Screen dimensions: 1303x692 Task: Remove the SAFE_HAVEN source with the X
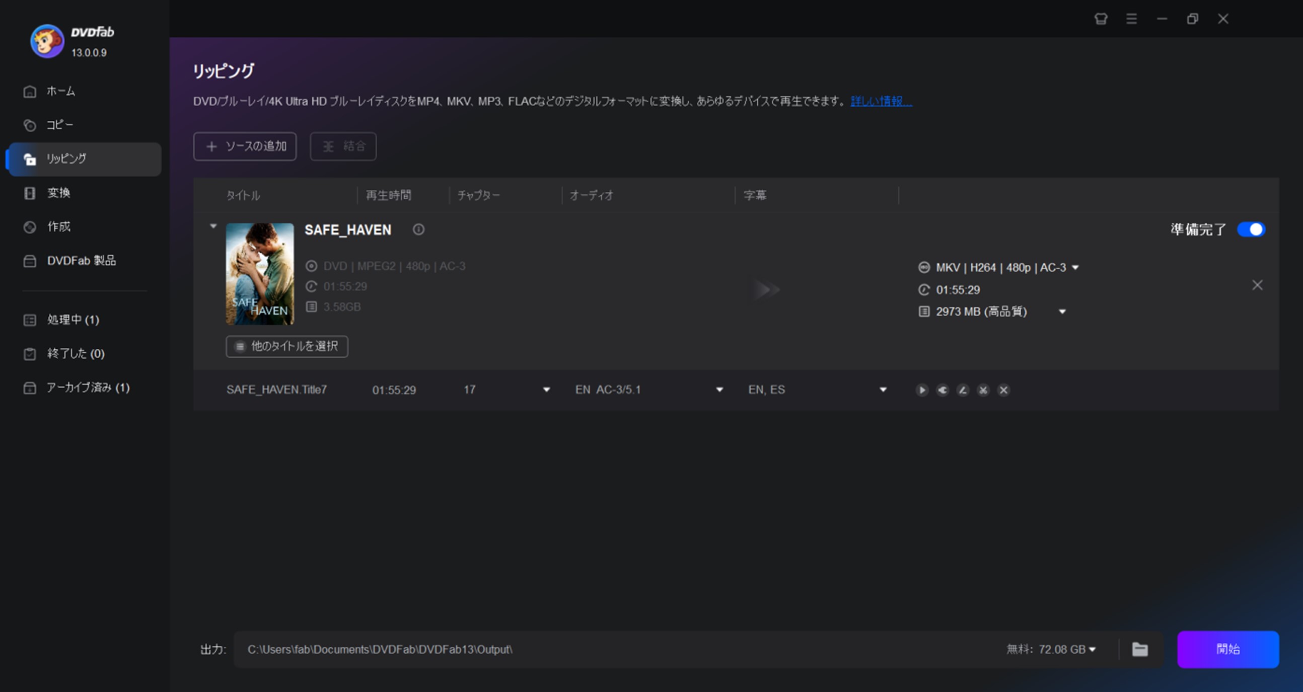[1257, 285]
